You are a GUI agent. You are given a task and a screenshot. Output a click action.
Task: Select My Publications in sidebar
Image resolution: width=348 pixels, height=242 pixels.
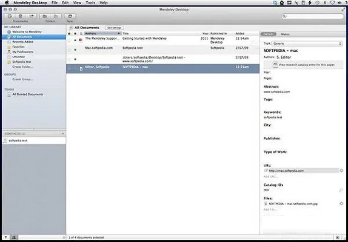(x=22, y=51)
